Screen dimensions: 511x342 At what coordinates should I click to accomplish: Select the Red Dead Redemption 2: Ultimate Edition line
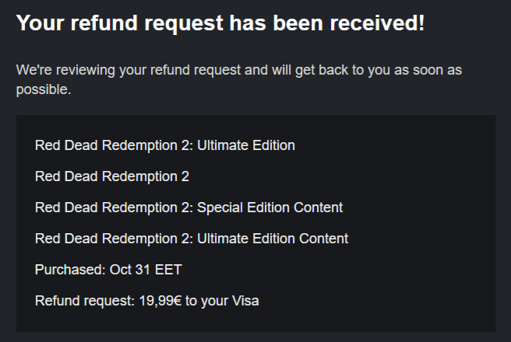point(164,145)
